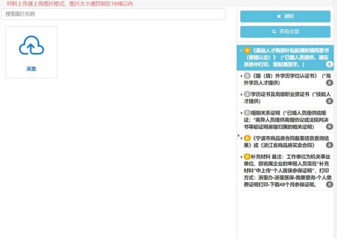Click the 查看全部 button

point(285,32)
